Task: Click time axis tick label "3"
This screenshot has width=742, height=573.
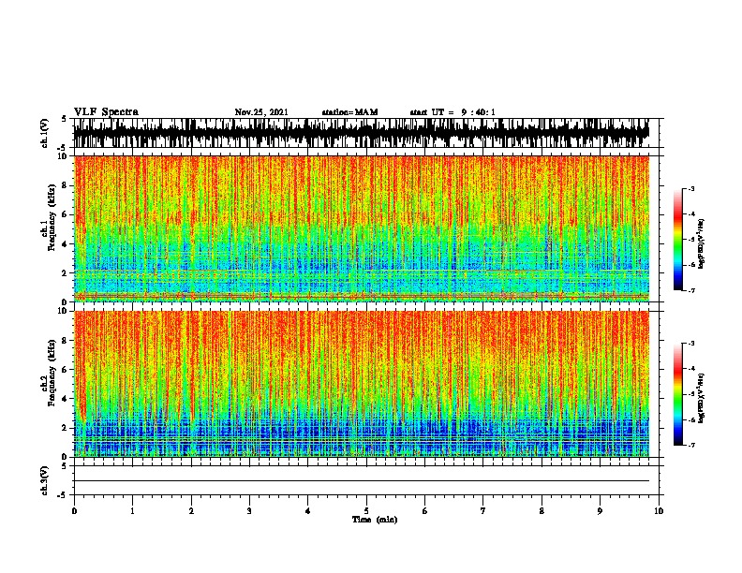Action: 249,510
